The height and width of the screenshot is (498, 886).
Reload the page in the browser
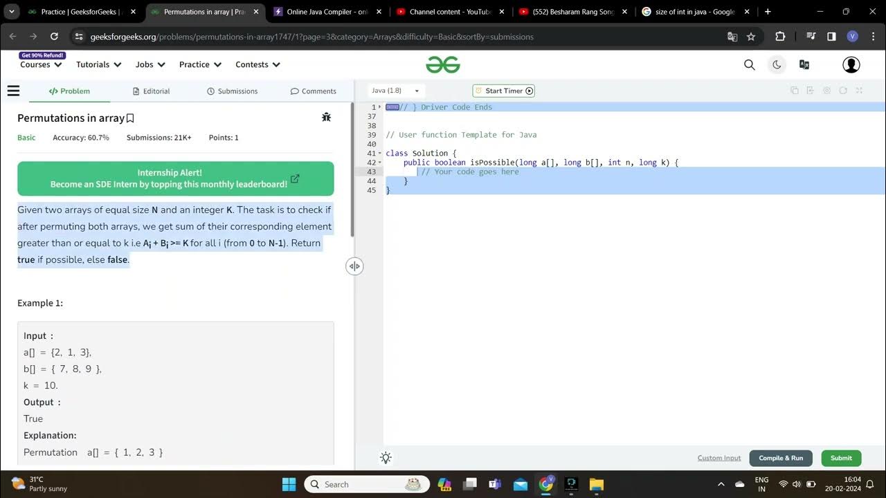click(54, 37)
